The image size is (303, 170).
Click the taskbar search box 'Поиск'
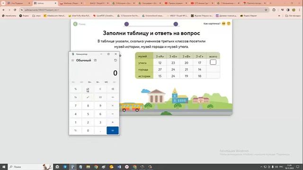(x=30, y=167)
